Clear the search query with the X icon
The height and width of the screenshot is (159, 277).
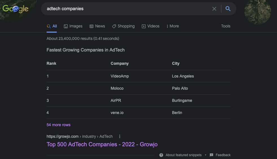pyautogui.click(x=214, y=9)
